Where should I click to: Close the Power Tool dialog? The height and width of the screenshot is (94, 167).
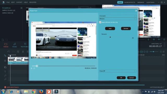(136, 11)
